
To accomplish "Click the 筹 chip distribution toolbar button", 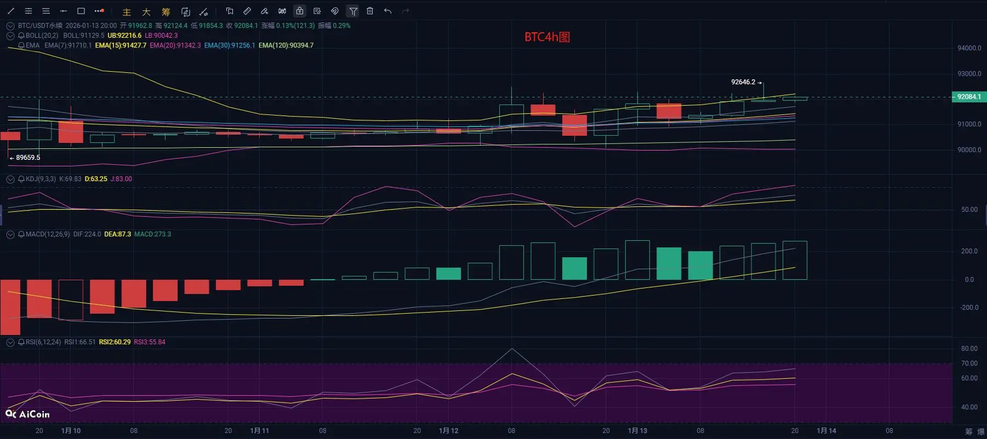I will point(166,11).
